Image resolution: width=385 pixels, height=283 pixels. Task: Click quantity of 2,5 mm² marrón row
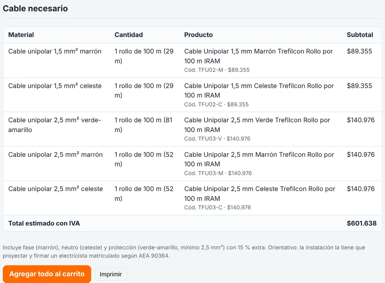[x=144, y=159]
